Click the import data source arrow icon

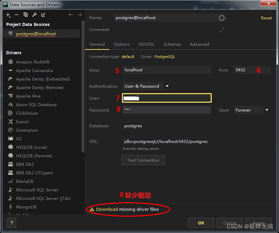click(x=43, y=15)
